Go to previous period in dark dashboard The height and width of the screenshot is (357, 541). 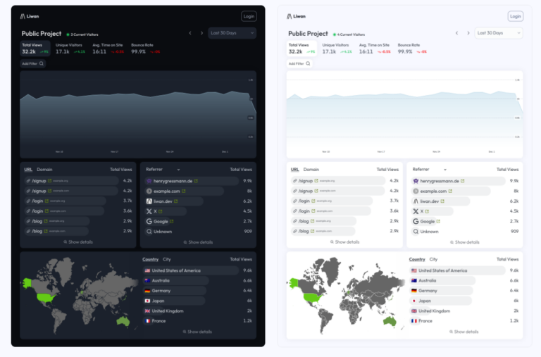point(190,33)
